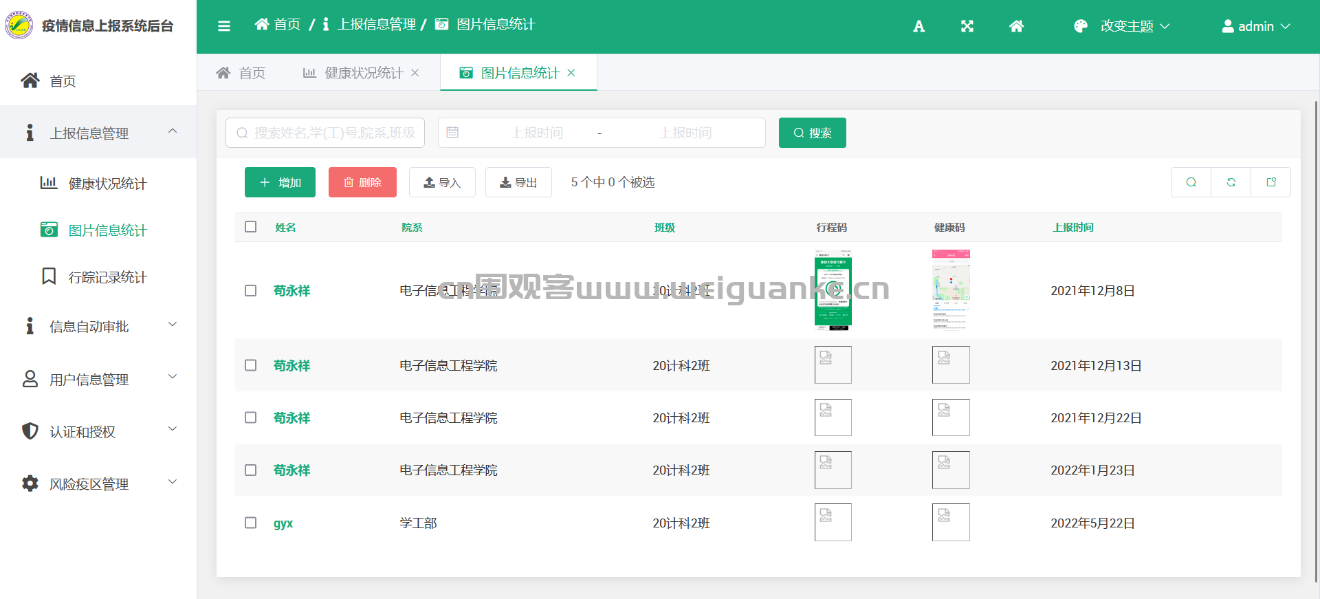Close the 图片信息统计 tab

(571, 73)
